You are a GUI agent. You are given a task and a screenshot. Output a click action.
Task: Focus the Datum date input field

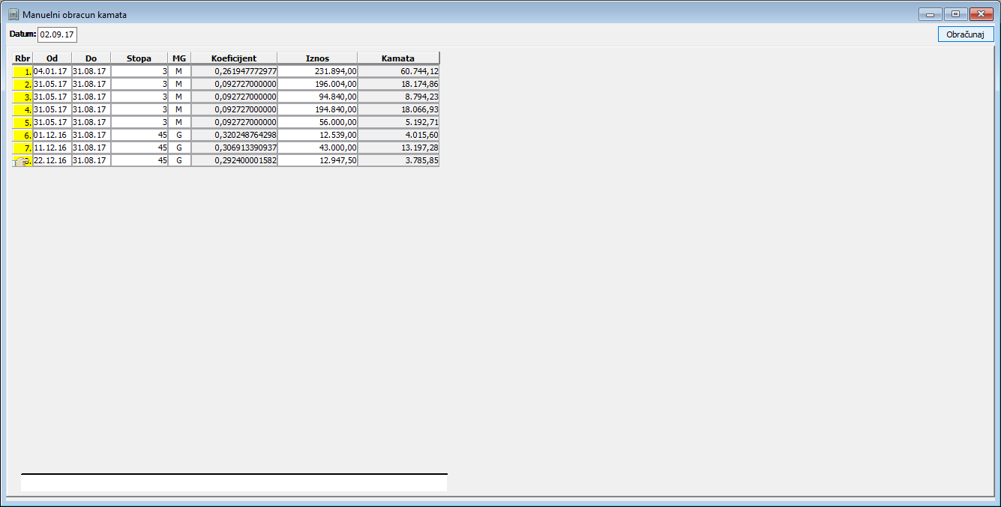click(x=58, y=34)
